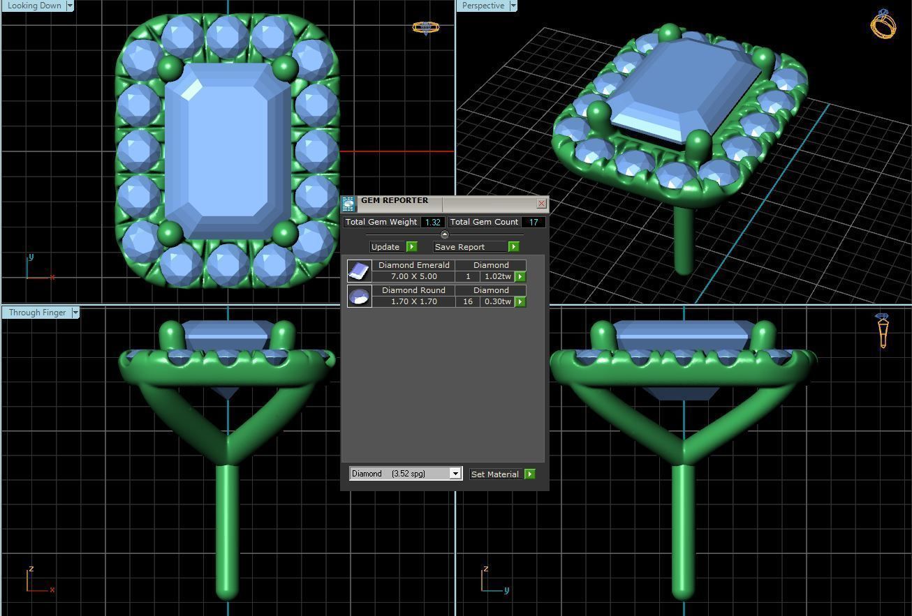Click the Total Gem Count label
912x616 pixels.
tap(484, 222)
